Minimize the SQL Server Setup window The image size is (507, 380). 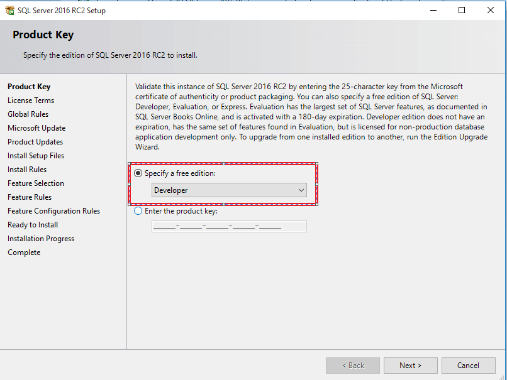[433, 10]
